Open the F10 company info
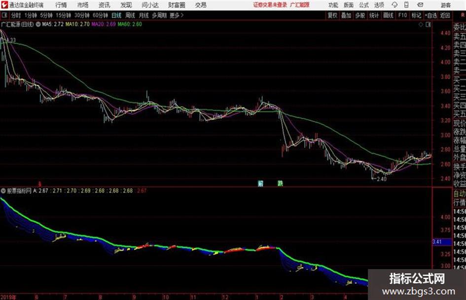Viewport: 466px width, 300px height. (x=403, y=15)
